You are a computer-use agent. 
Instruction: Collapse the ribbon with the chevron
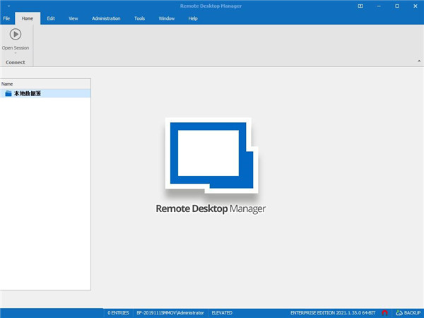[x=419, y=61]
